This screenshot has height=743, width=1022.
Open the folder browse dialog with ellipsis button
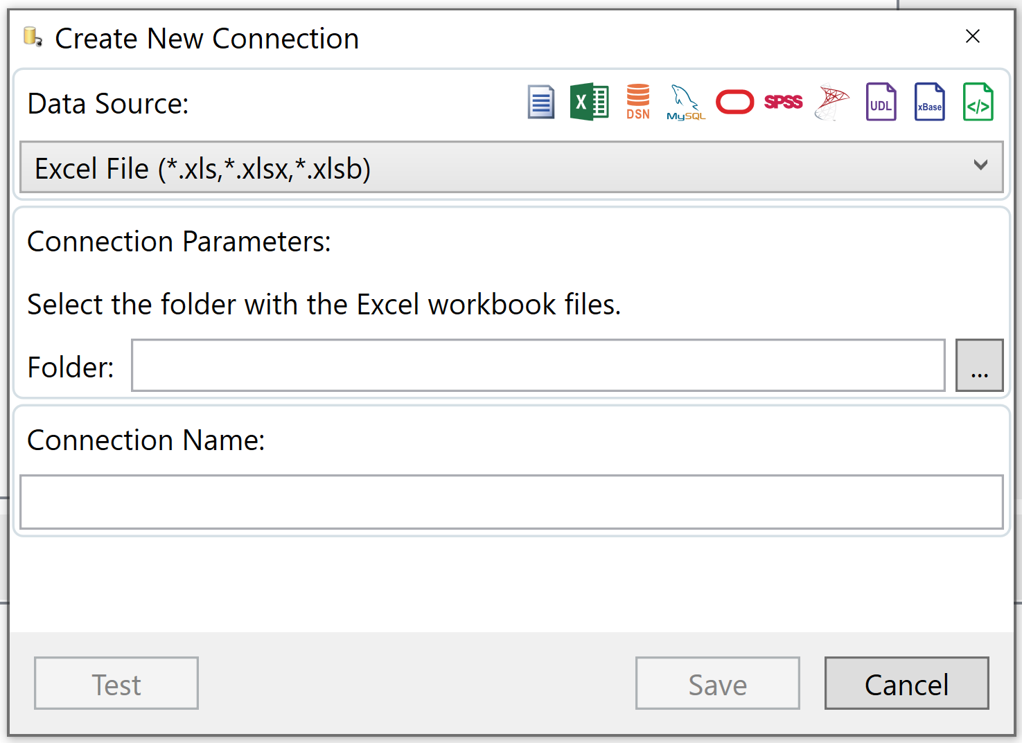click(x=979, y=365)
